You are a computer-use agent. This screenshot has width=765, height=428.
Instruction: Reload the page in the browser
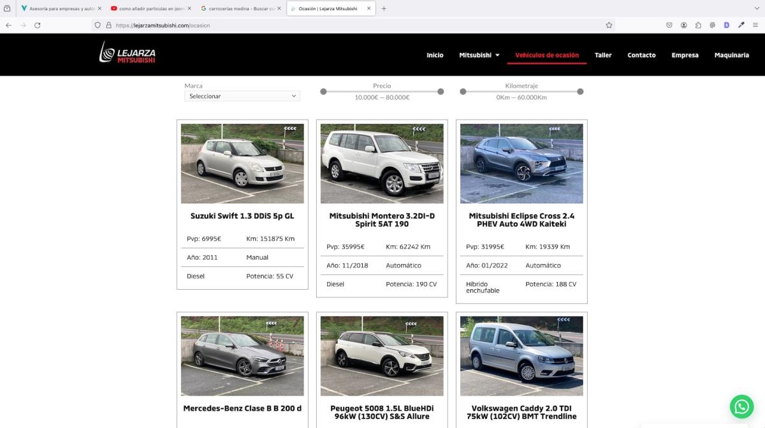tap(38, 25)
